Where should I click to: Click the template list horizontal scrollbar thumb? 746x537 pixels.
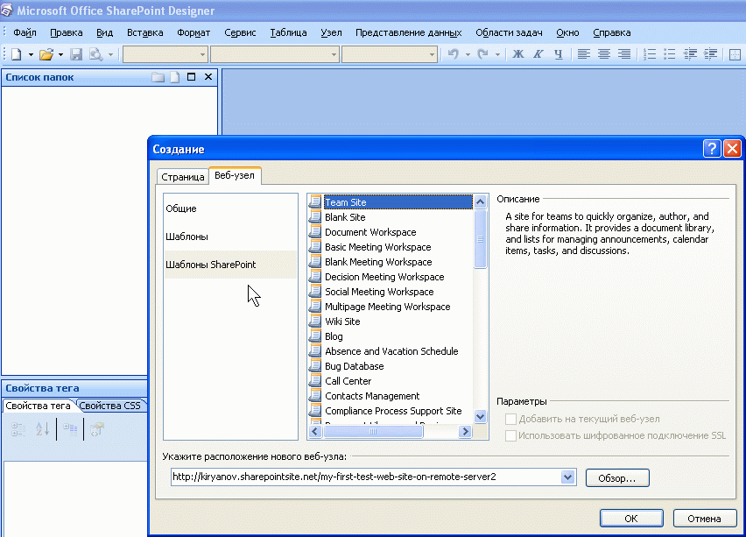pyautogui.click(x=373, y=432)
